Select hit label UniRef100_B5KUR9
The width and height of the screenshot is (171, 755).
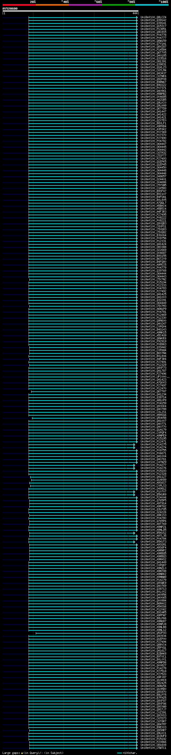[x=153, y=494]
